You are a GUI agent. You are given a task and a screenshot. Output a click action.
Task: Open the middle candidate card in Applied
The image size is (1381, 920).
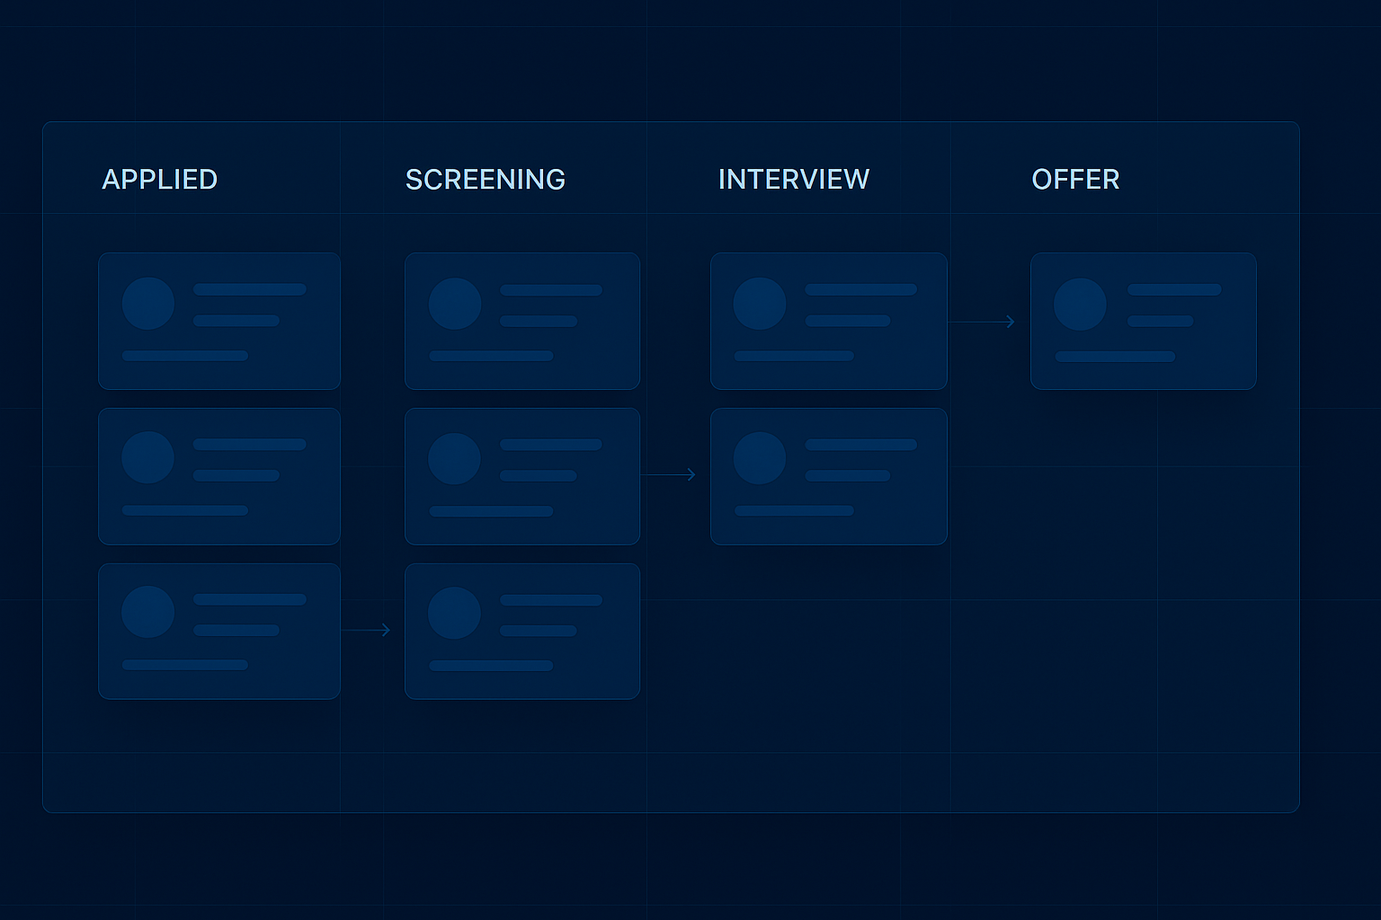coord(219,476)
